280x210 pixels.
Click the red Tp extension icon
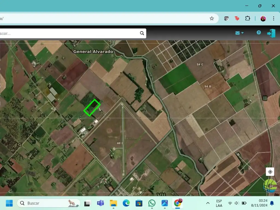coord(237,19)
